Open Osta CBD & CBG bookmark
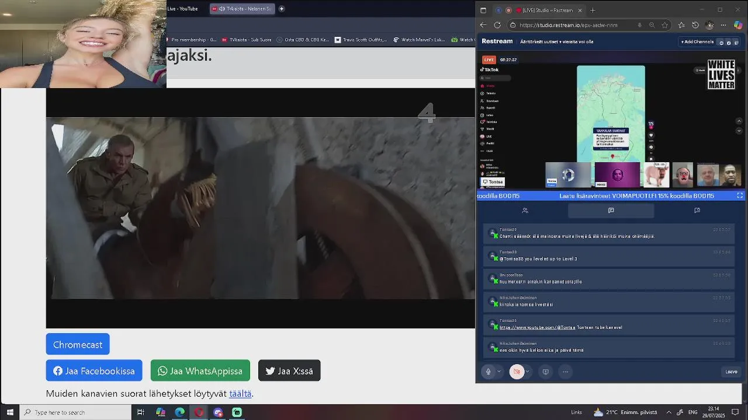Screen dimensions: 748x420 pyautogui.click(x=303, y=40)
